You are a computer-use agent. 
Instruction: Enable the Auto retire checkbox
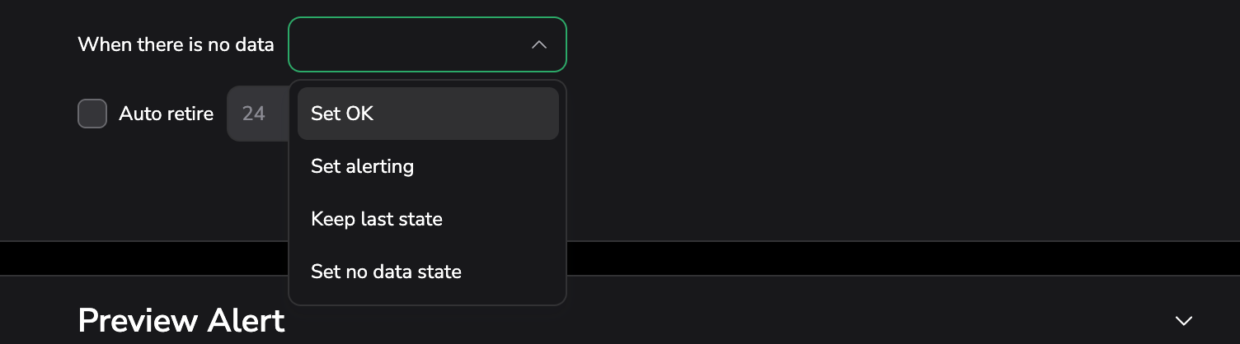point(92,114)
